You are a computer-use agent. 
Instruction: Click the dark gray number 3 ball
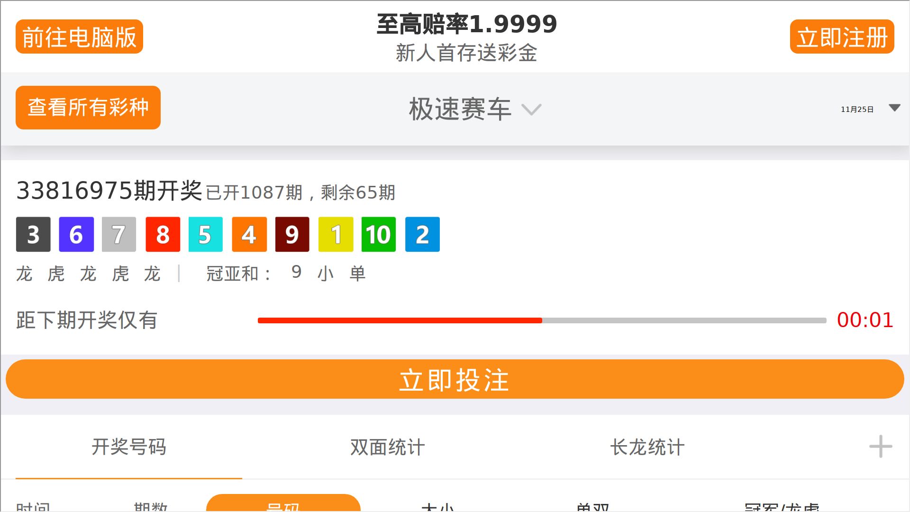(33, 234)
